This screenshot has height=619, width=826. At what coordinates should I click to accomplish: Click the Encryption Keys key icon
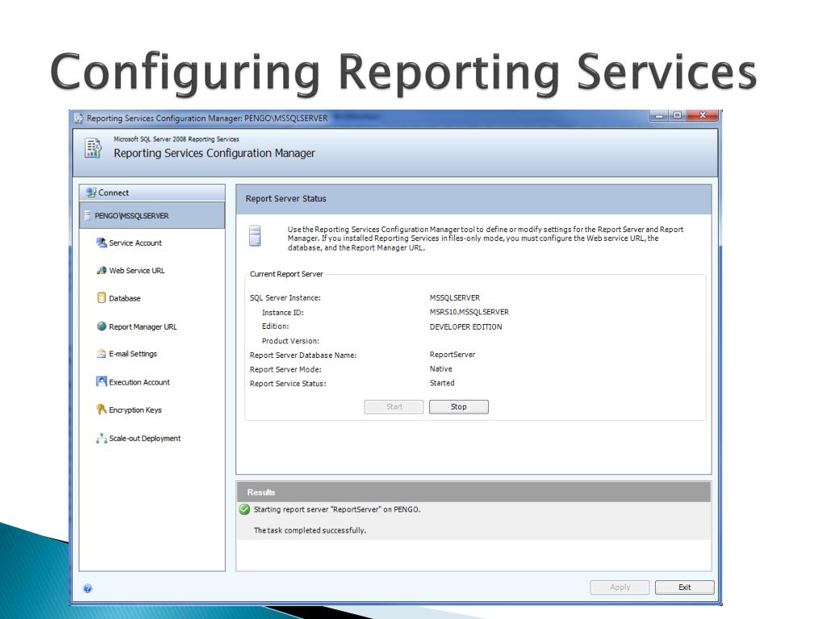[x=102, y=409]
